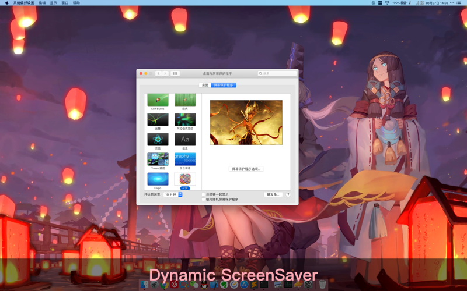The width and height of the screenshot is (467, 291).
Task: Enable the show with clock checkbox
Action: 204,194
